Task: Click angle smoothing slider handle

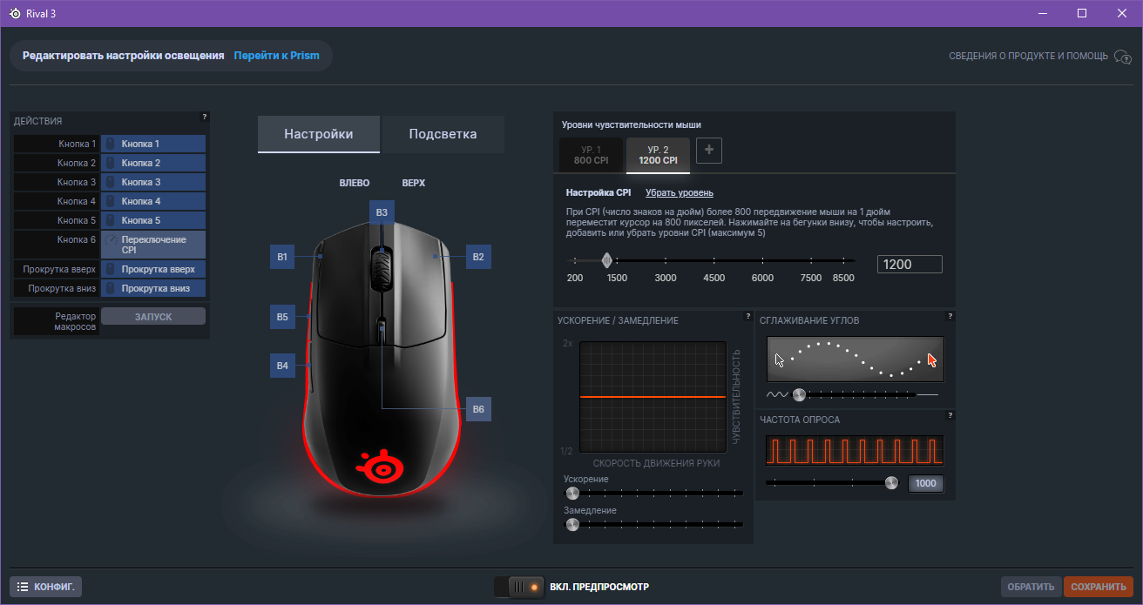Action: [x=799, y=394]
